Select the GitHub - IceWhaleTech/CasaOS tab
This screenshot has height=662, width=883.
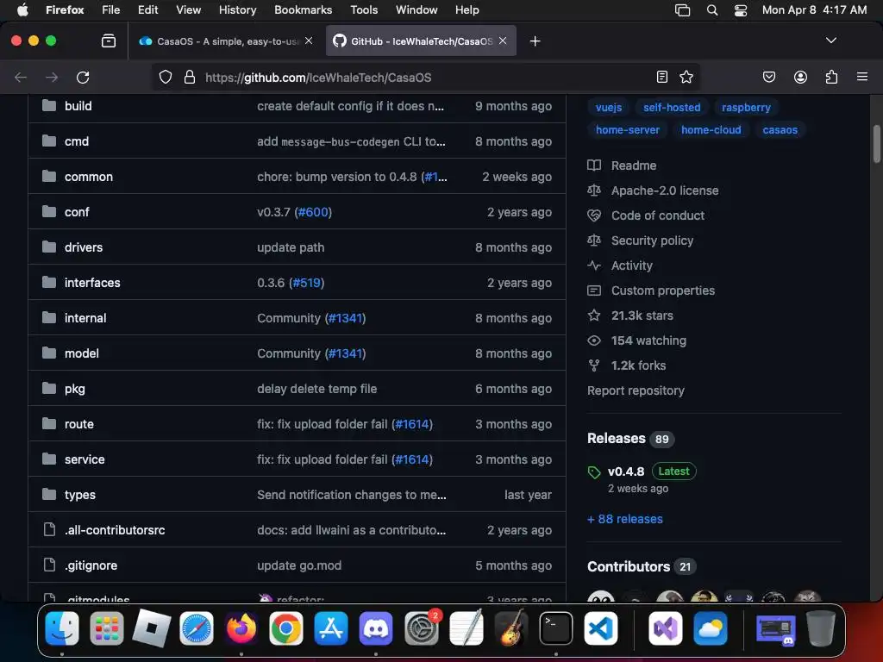tap(421, 41)
